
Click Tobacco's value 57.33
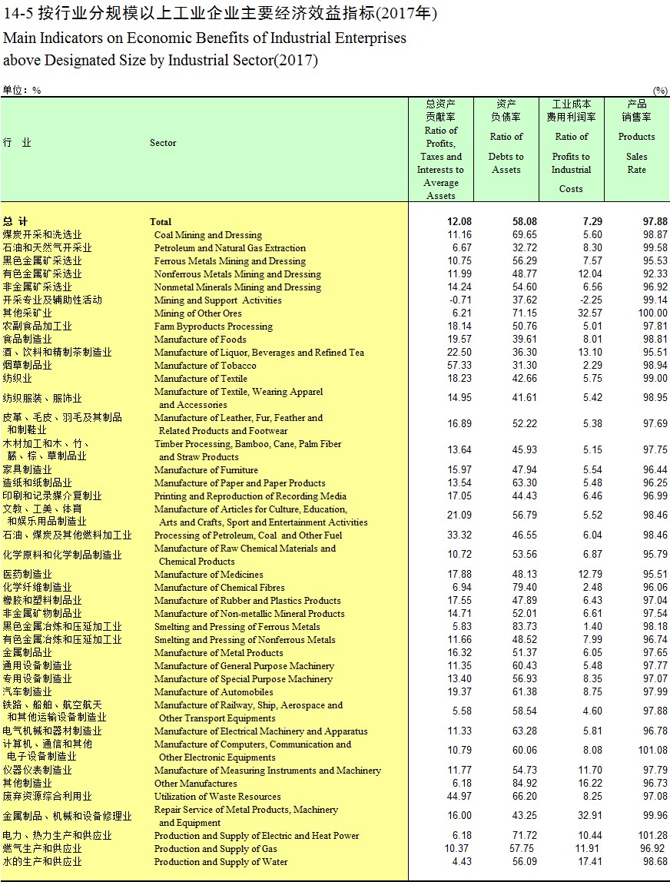tap(459, 366)
